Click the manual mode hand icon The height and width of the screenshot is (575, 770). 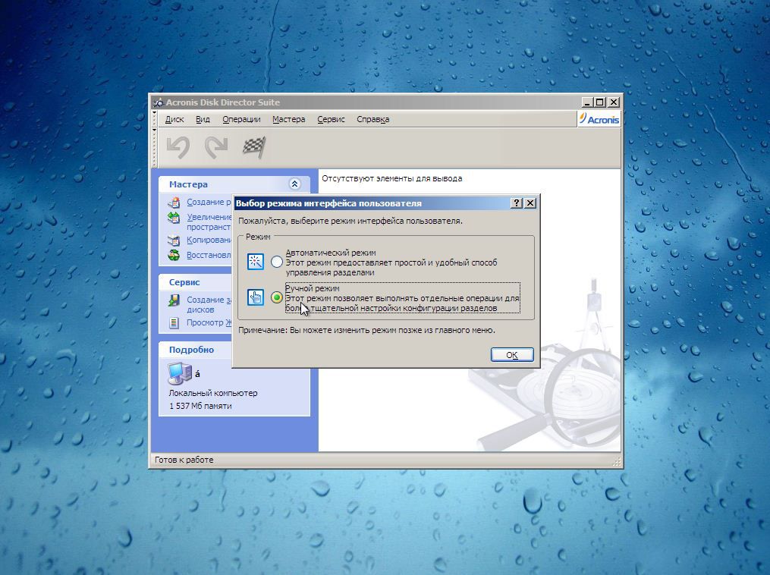[256, 297]
